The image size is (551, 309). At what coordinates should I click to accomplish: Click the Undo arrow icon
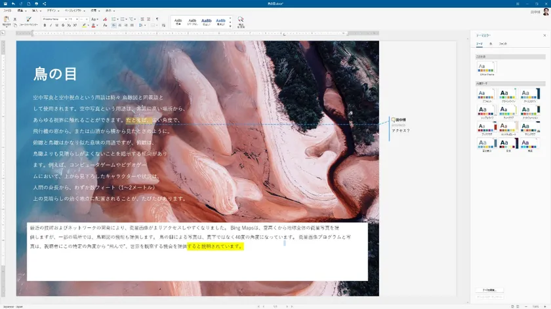(12, 3)
